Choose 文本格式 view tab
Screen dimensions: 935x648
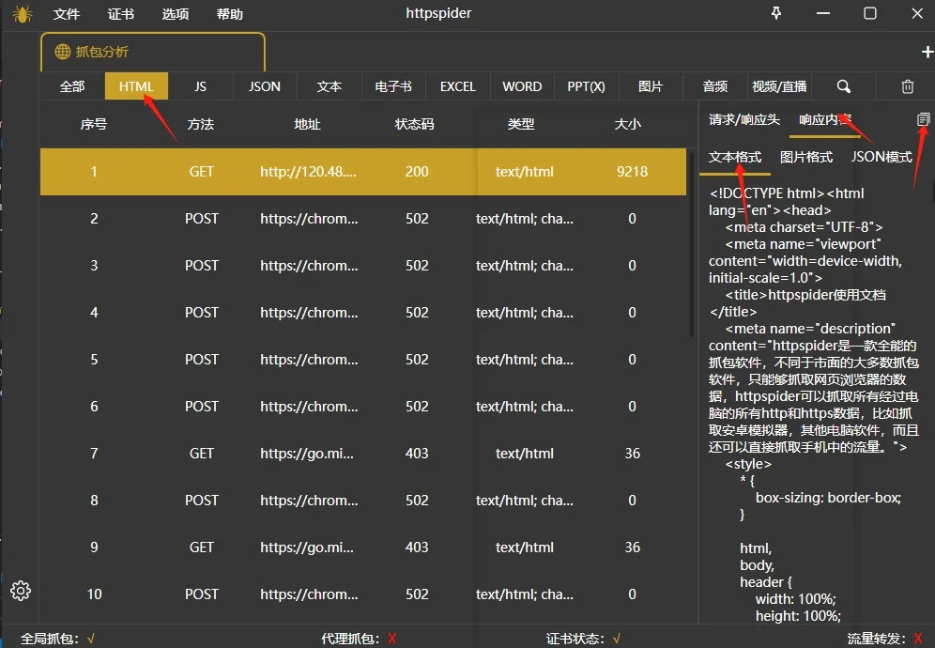point(735,157)
